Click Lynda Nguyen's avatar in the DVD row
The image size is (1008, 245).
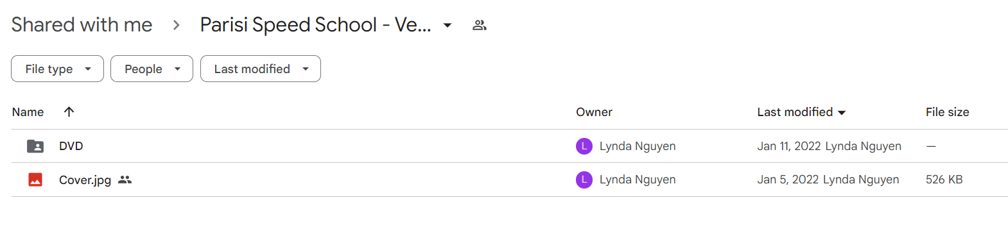coord(584,146)
